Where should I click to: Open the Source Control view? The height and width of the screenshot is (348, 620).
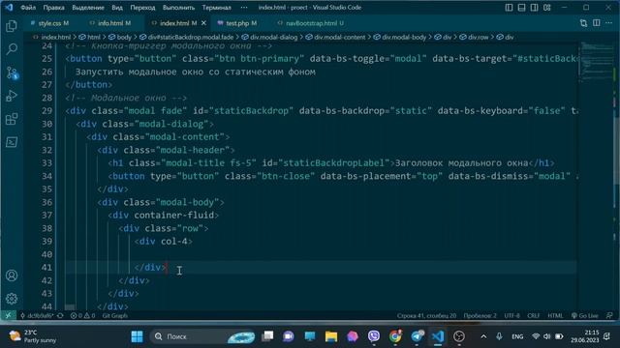(12, 72)
